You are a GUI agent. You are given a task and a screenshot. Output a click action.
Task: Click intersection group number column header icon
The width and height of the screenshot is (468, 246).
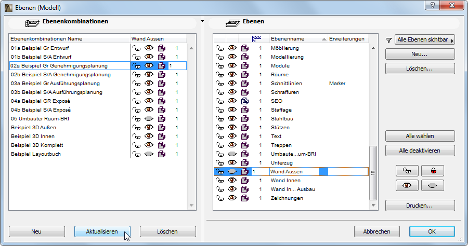pos(257,39)
